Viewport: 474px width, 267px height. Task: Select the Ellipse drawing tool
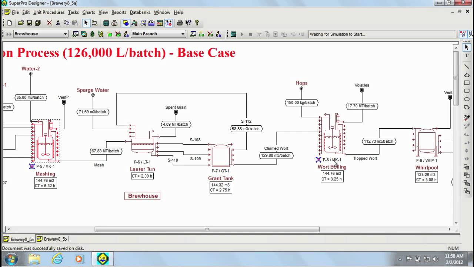coord(467,99)
